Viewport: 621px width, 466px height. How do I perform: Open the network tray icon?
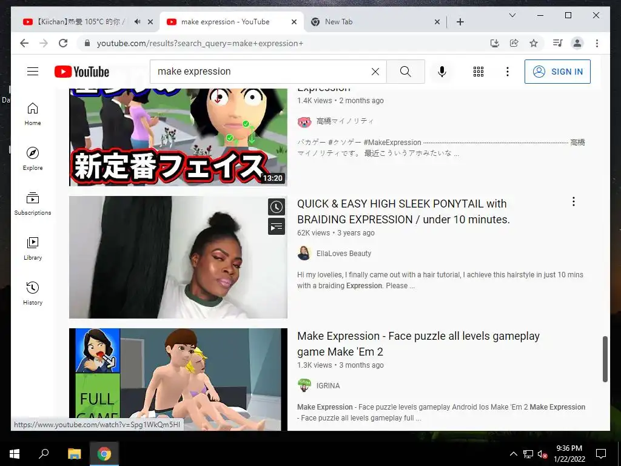pyautogui.click(x=528, y=454)
